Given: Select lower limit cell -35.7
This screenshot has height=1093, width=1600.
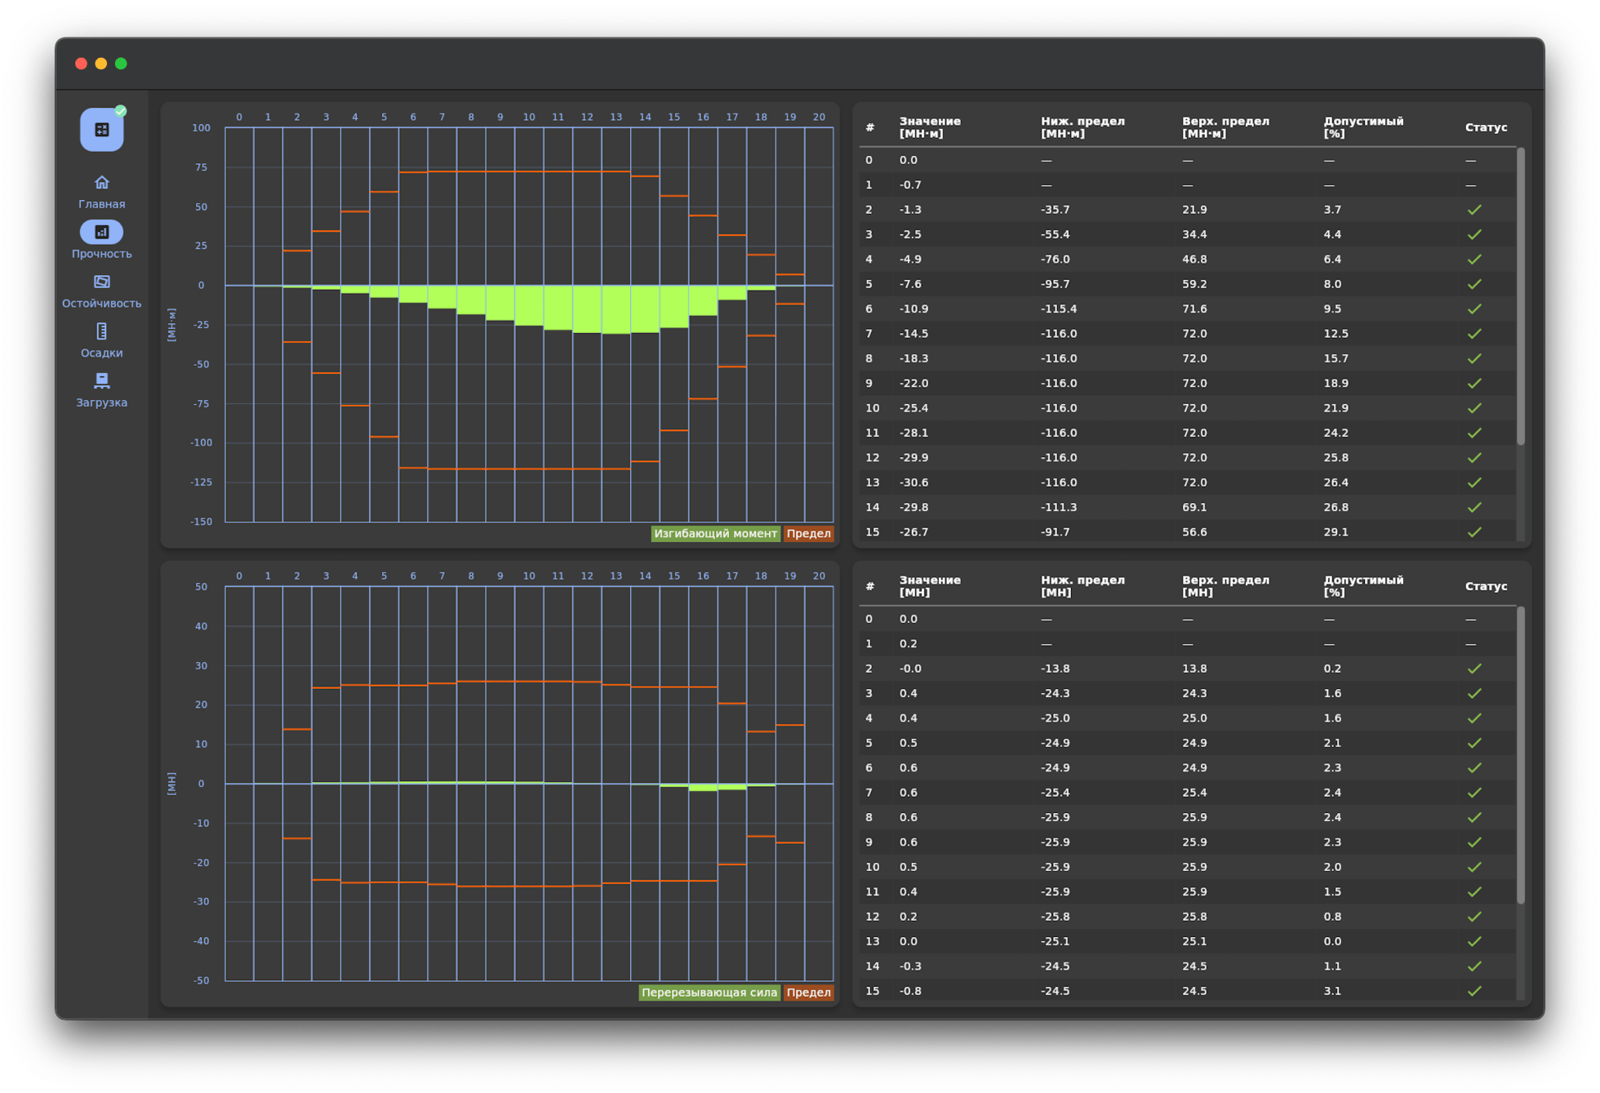Looking at the screenshot, I should coord(1056,210).
